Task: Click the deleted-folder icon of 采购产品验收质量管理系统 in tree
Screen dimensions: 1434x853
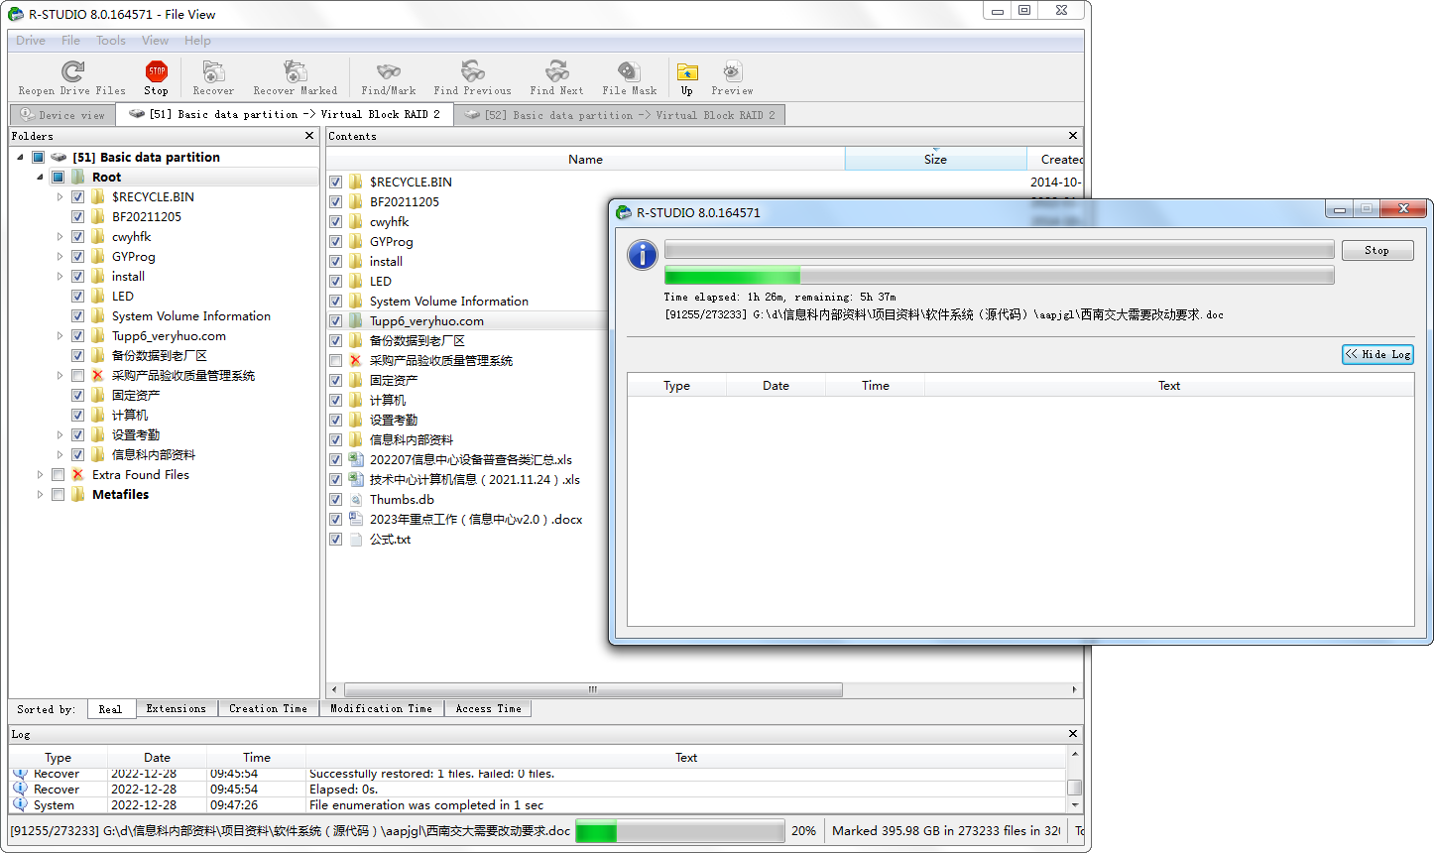Action: [97, 375]
